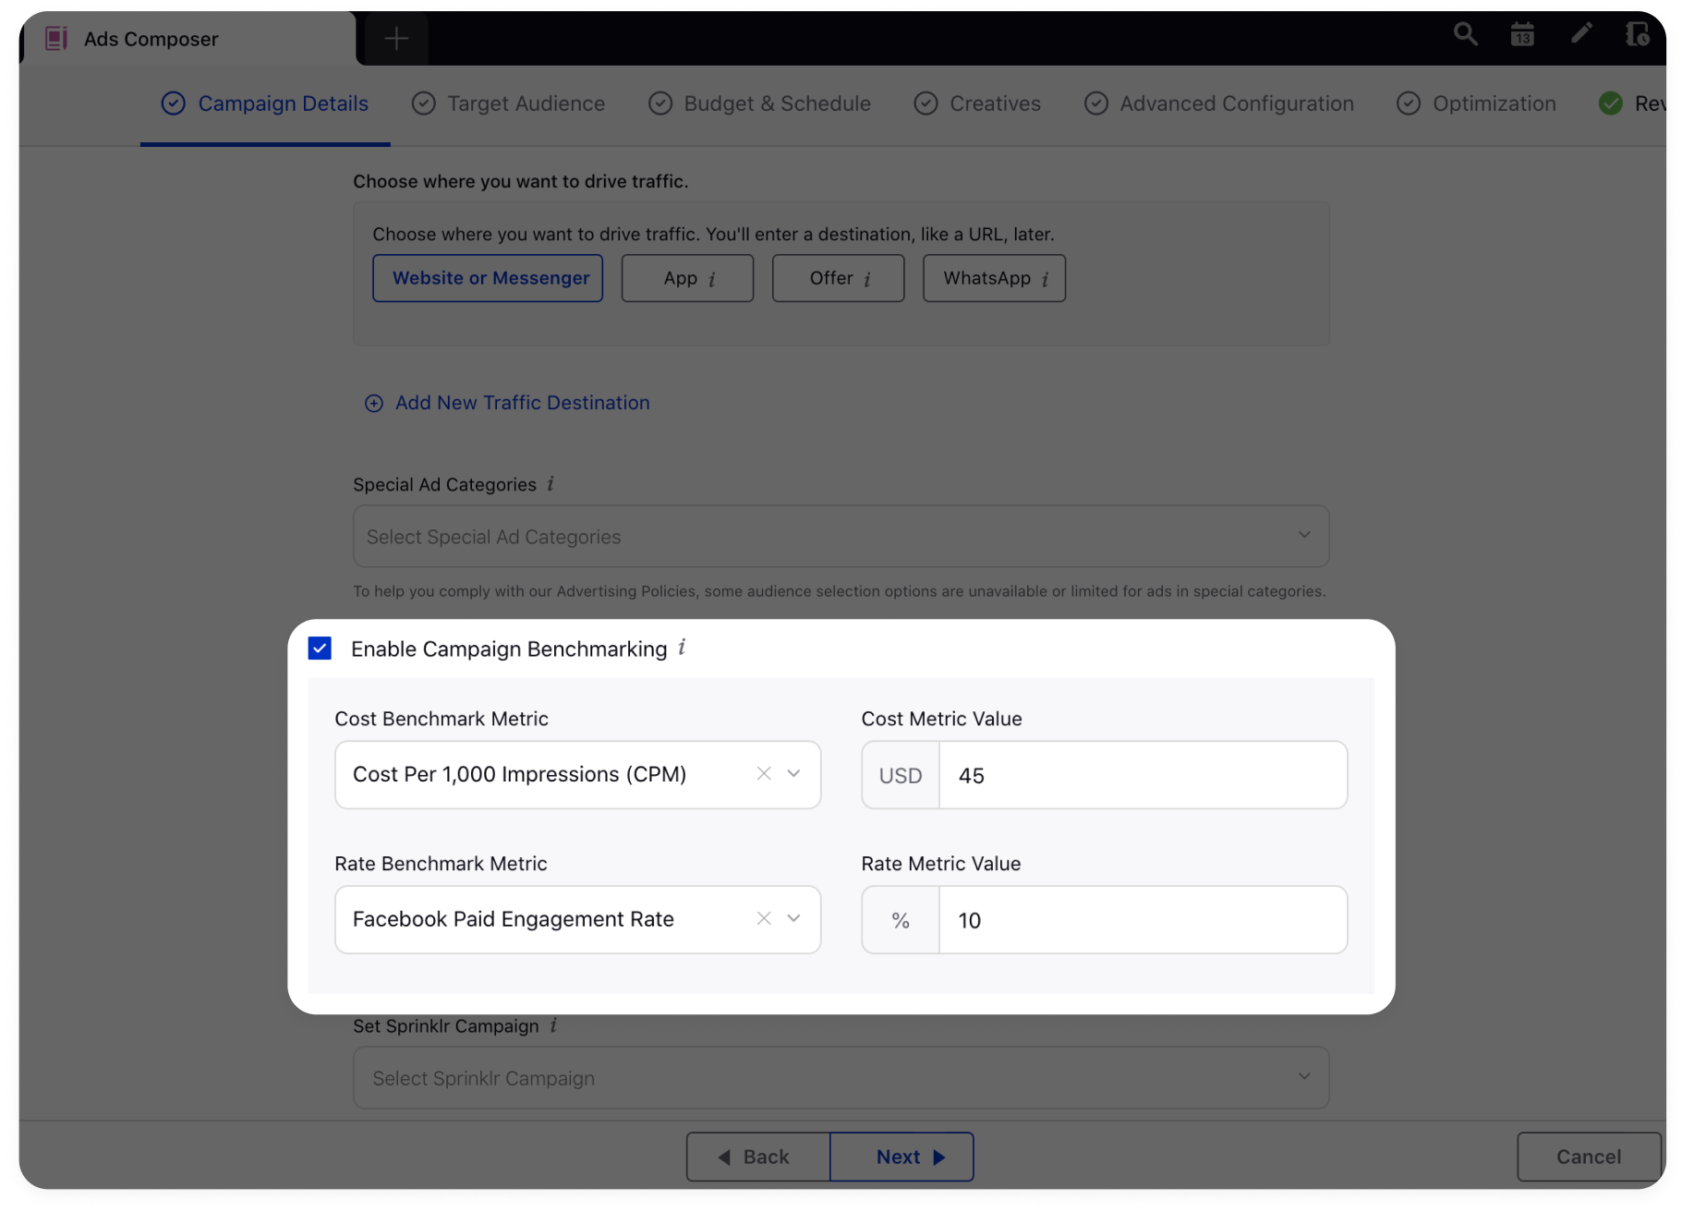Click info icon beside Special Ad Categories
1682x1212 pixels.
(551, 484)
